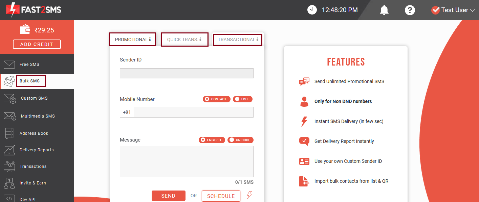Open Invite & Earn people icon
Screen dimensions: 479x202
coord(9,183)
